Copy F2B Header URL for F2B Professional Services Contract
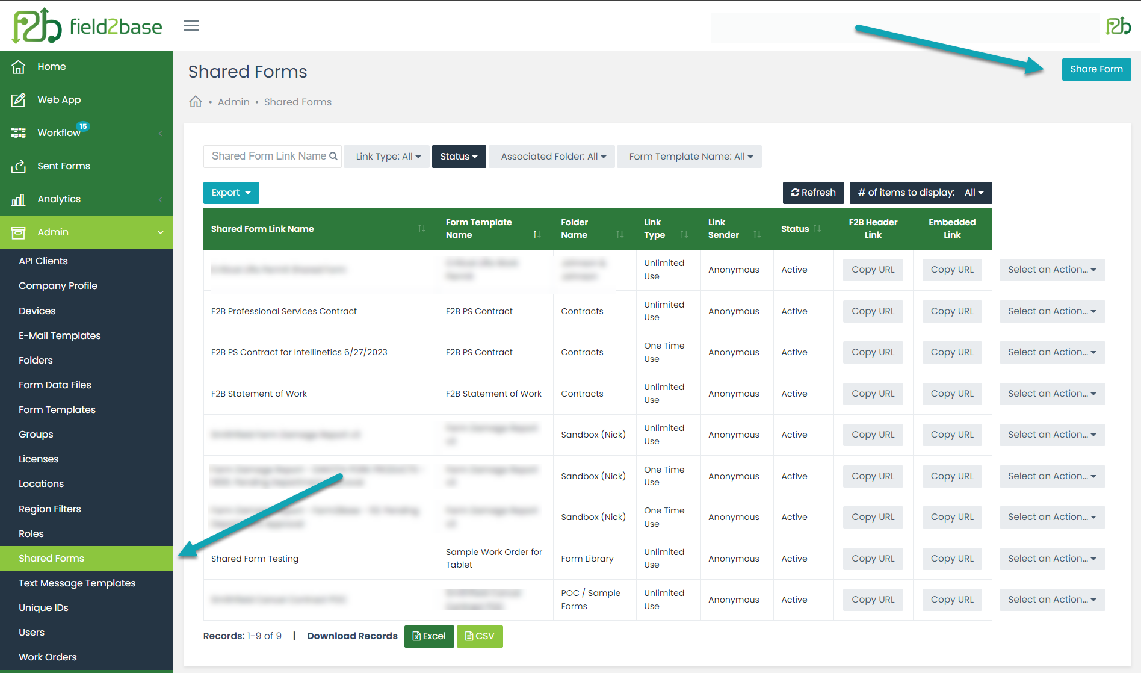1141x673 pixels. point(873,311)
